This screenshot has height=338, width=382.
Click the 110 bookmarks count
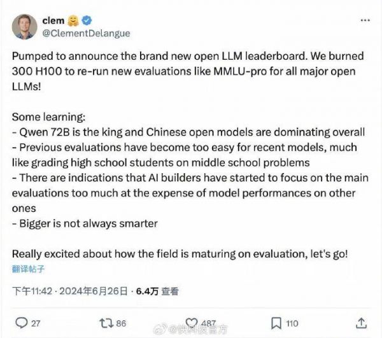[292, 323]
